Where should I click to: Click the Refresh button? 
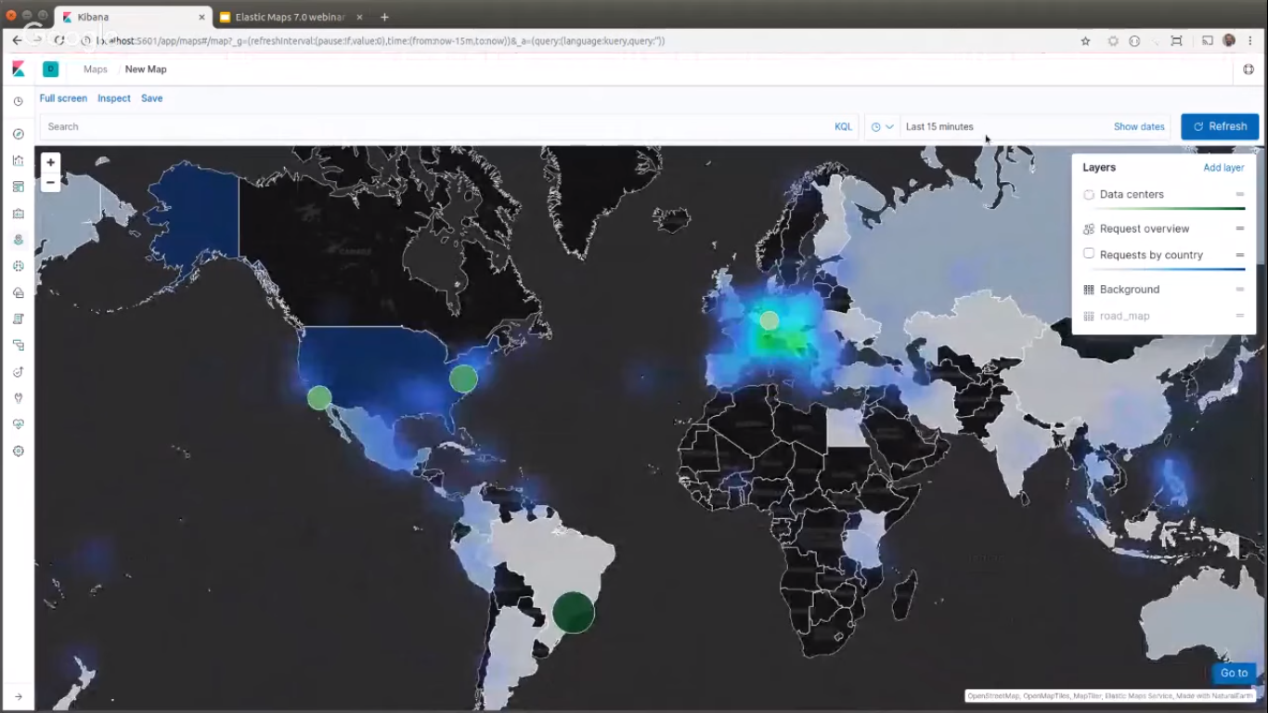1219,126
